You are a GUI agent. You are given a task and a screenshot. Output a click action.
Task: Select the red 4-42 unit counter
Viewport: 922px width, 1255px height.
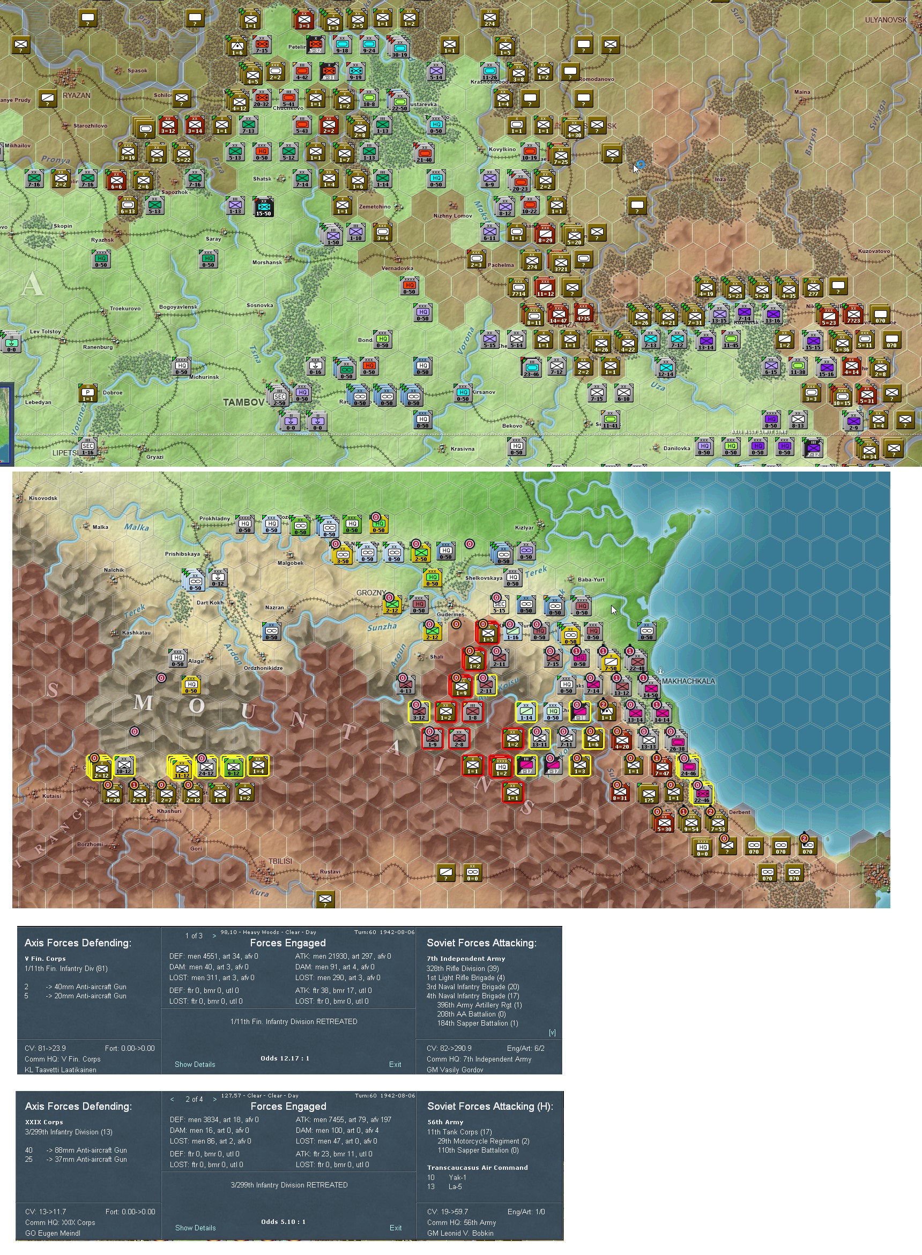[302, 72]
